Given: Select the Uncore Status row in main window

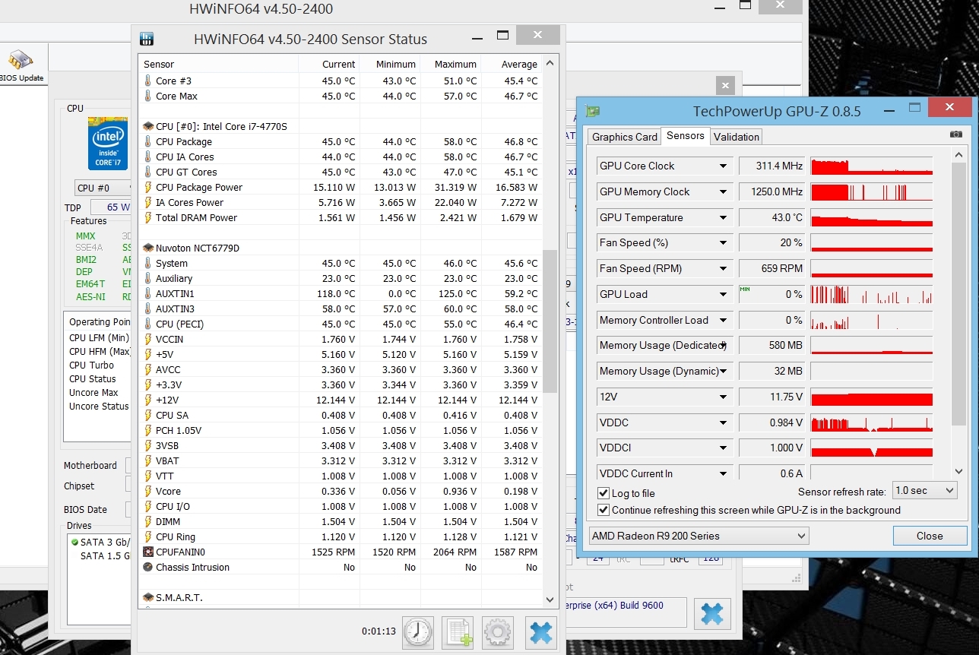Looking at the screenshot, I should coord(99,407).
